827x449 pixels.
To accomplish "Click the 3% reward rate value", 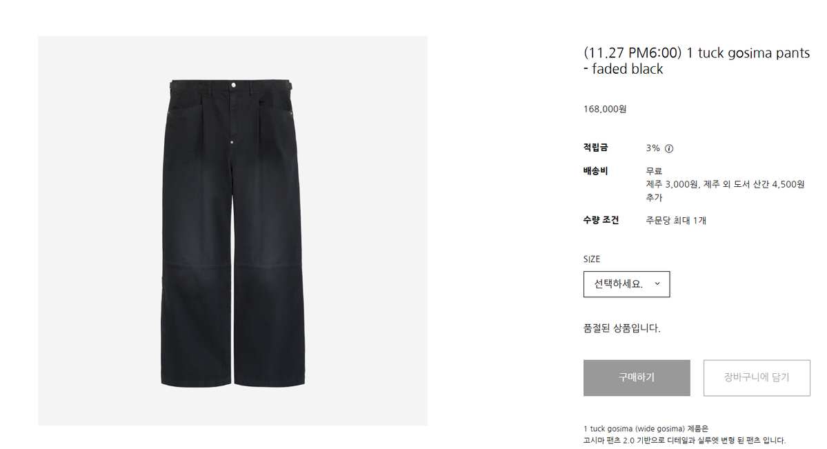I will point(653,148).
